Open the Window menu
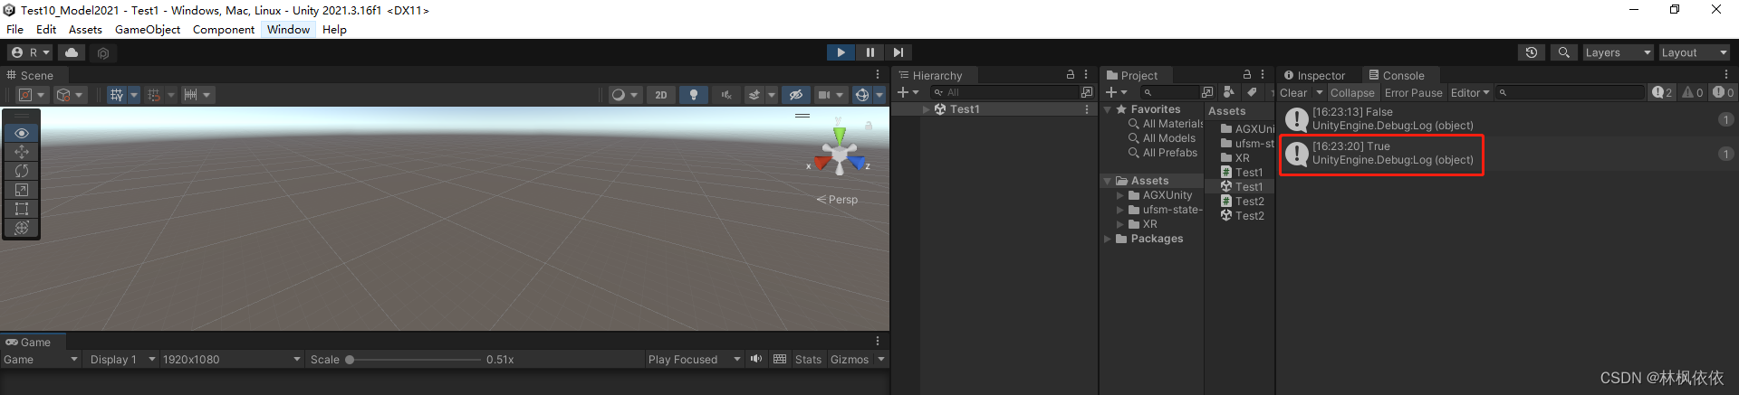 [x=288, y=29]
